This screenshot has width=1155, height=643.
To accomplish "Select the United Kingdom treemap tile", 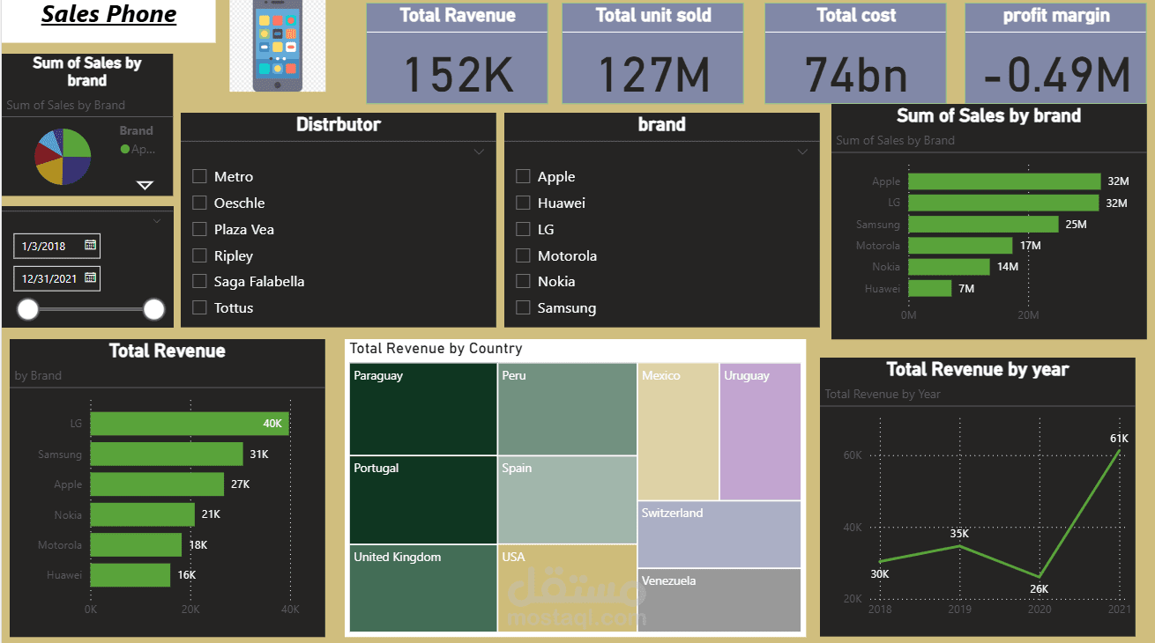I will point(423,588).
